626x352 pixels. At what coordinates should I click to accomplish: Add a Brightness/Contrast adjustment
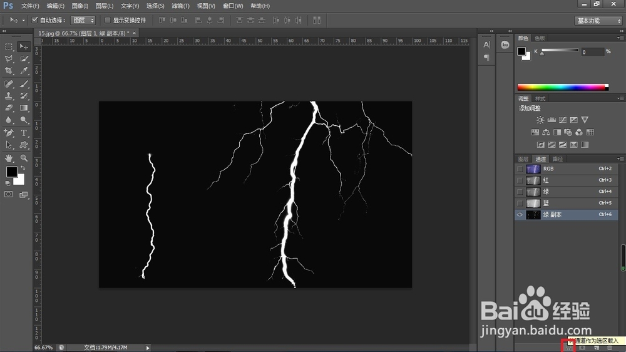pyautogui.click(x=540, y=120)
